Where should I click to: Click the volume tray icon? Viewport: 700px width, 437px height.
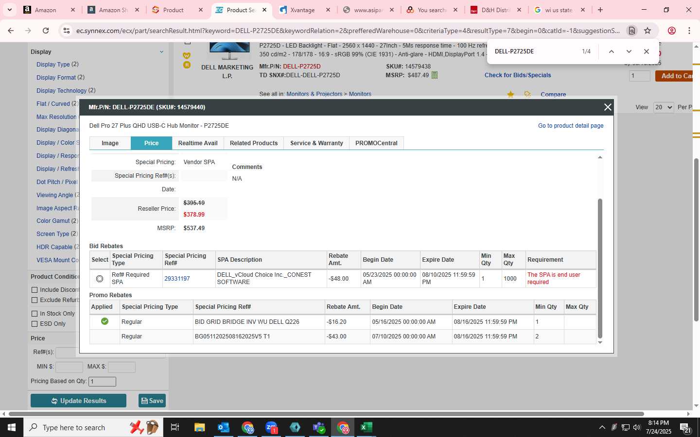pos(637,427)
